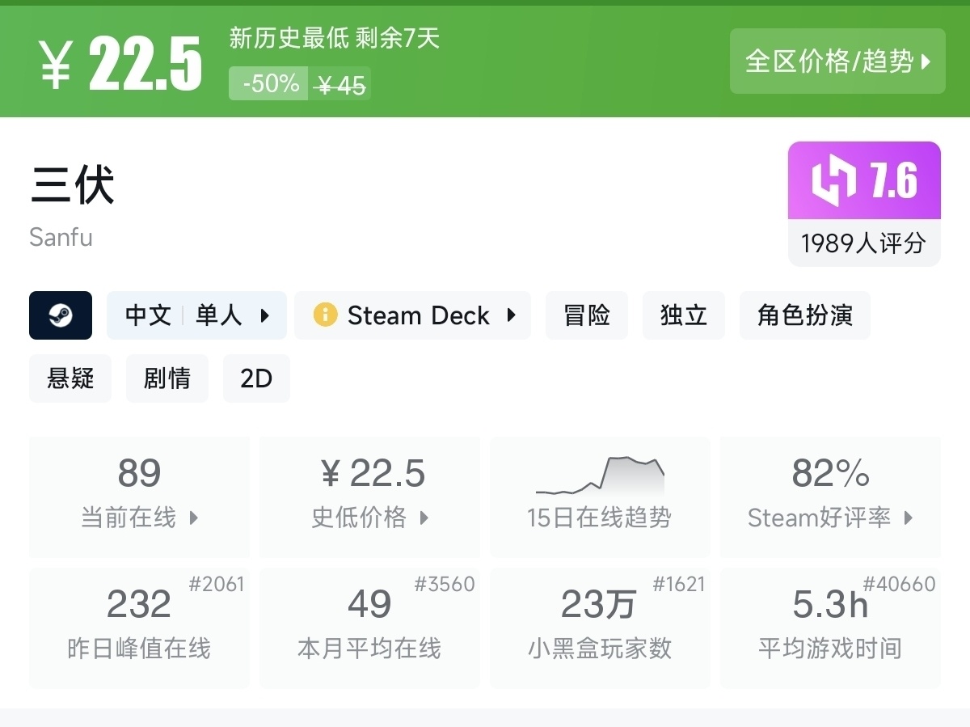Image resolution: width=970 pixels, height=727 pixels.
Task: Click the 1989人评分 rating count
Action: coord(864,243)
